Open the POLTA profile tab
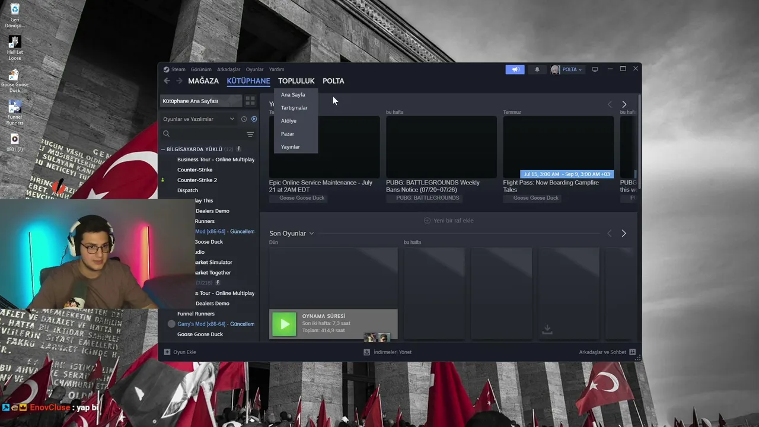The image size is (759, 427). coord(333,81)
